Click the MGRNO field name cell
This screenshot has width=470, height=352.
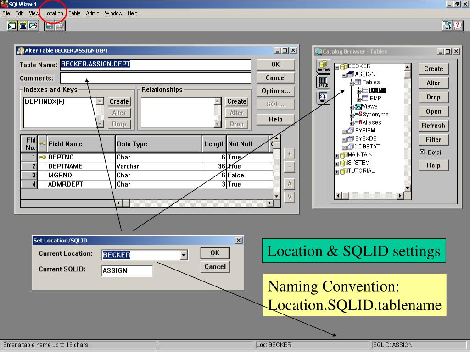pyautogui.click(x=81, y=176)
